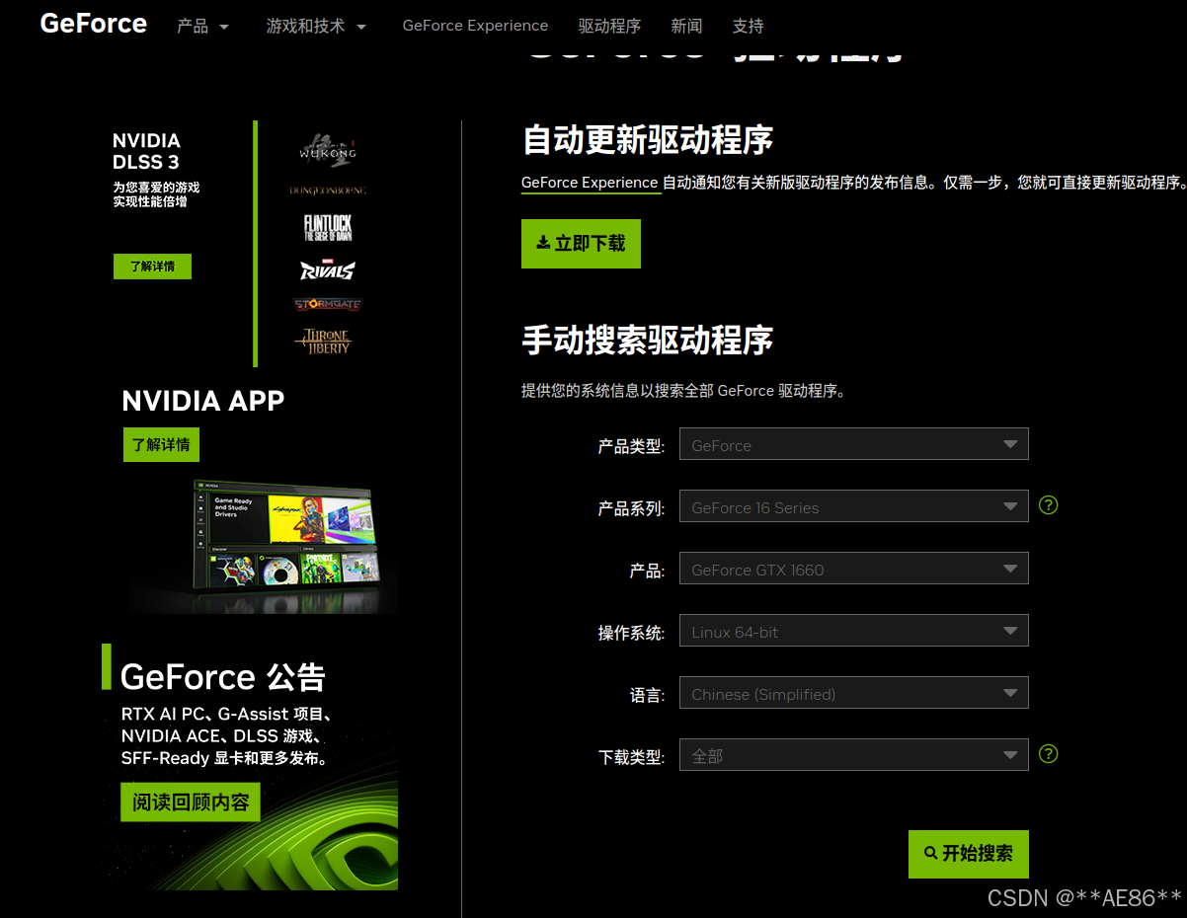Navigate to the 新闻 page

[x=686, y=27]
